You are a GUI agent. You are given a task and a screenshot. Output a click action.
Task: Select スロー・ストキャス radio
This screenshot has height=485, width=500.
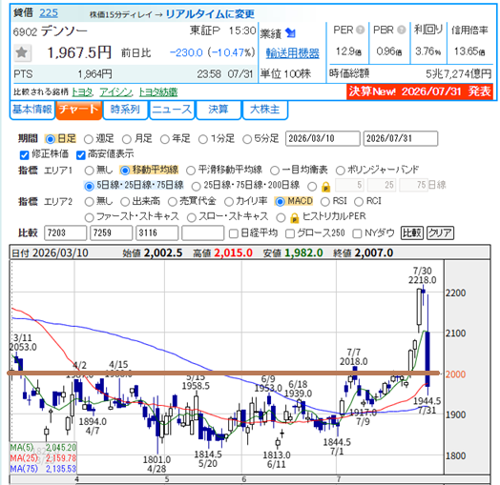pyautogui.click(x=192, y=217)
